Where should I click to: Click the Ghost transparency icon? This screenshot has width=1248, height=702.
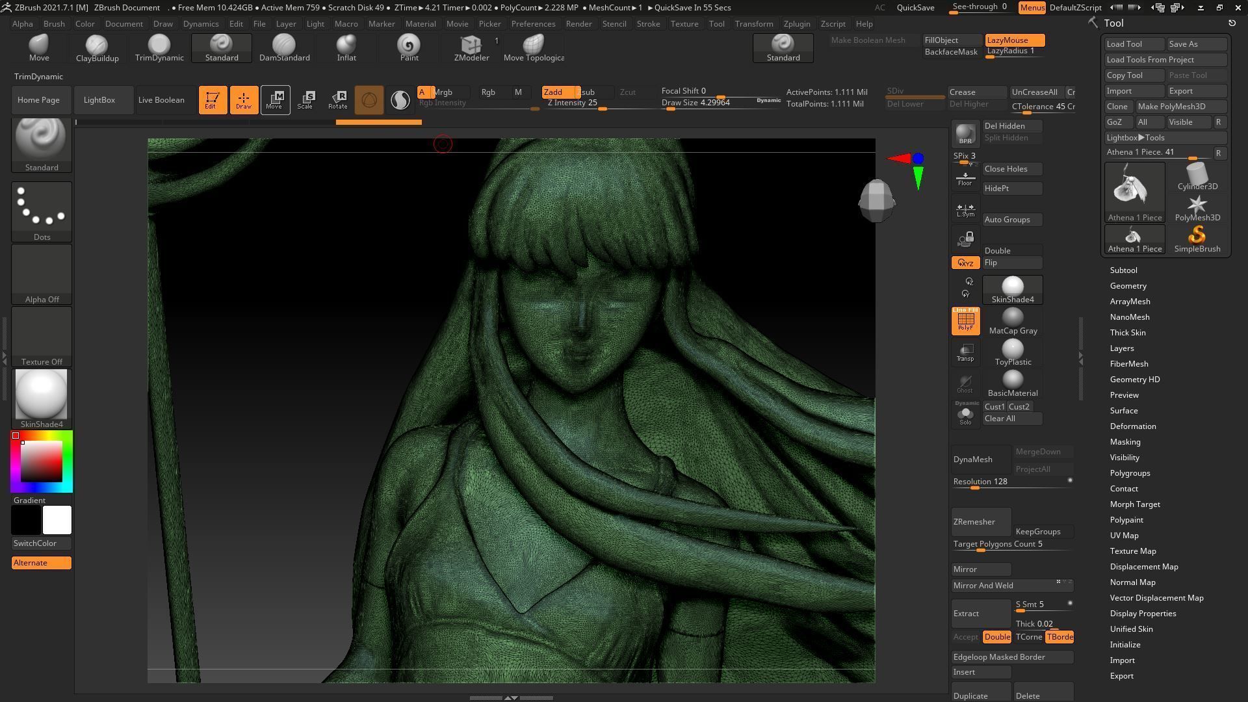965,383
